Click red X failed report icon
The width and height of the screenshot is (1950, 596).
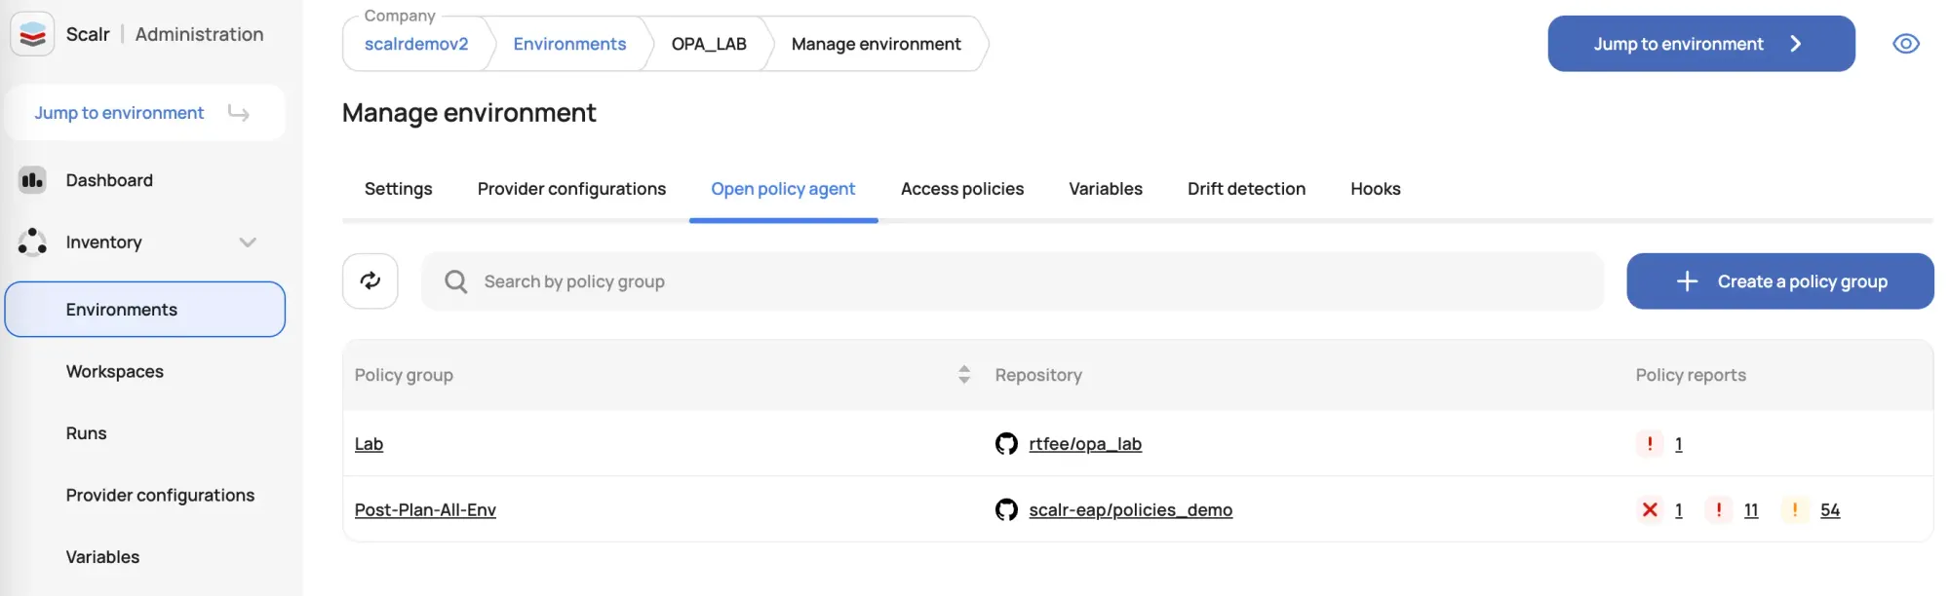1650,510
